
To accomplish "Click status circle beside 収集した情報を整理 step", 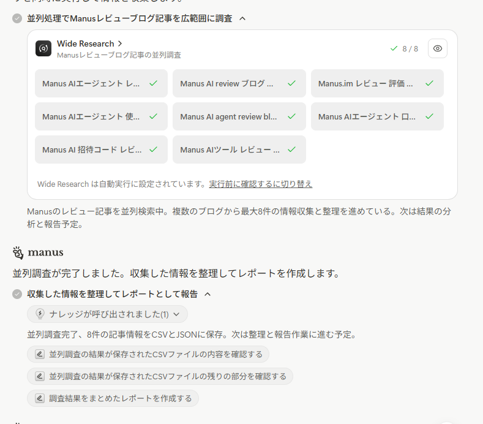I will (17, 294).
